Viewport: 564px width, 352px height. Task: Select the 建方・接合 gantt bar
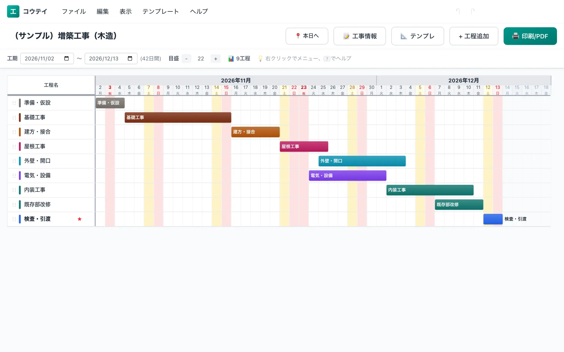click(256, 132)
